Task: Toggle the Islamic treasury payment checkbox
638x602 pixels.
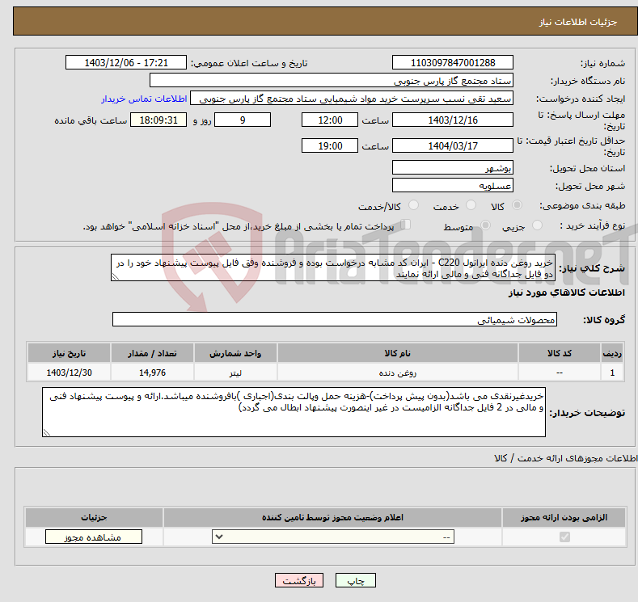Action: click(x=405, y=225)
